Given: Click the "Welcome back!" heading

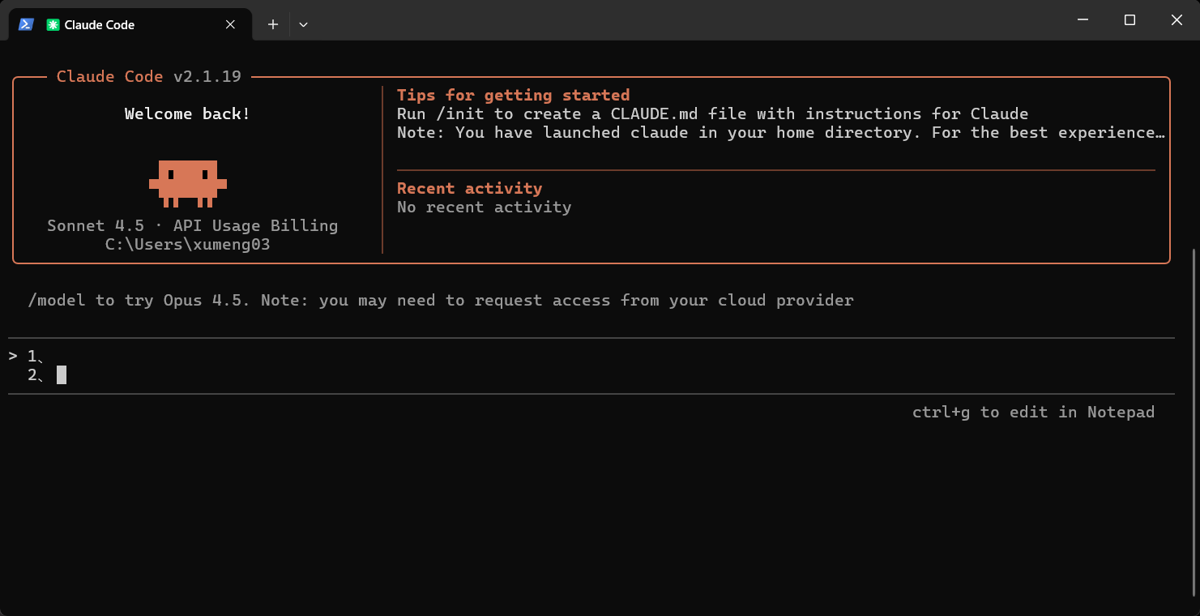Looking at the screenshot, I should point(188,113).
